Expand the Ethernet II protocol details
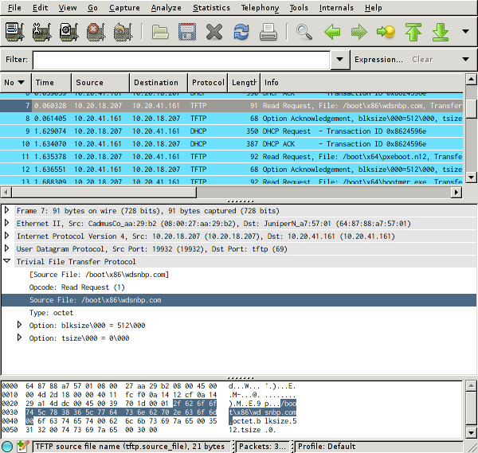 click(x=8, y=224)
